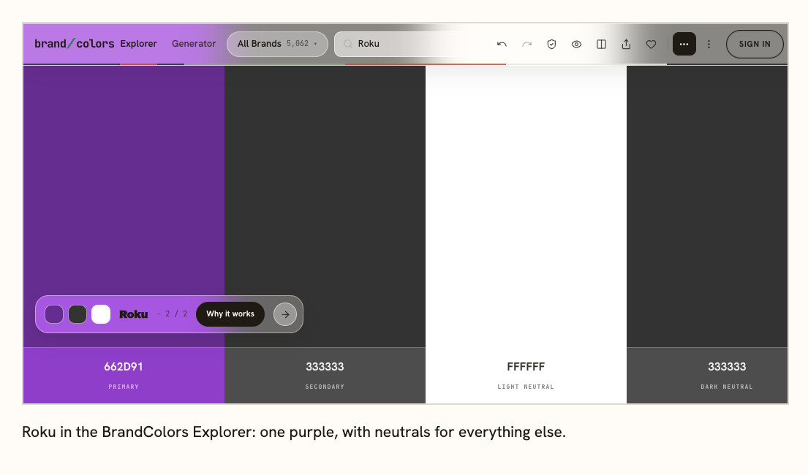Click the share export icon
The image size is (808, 475).
pyautogui.click(x=626, y=45)
